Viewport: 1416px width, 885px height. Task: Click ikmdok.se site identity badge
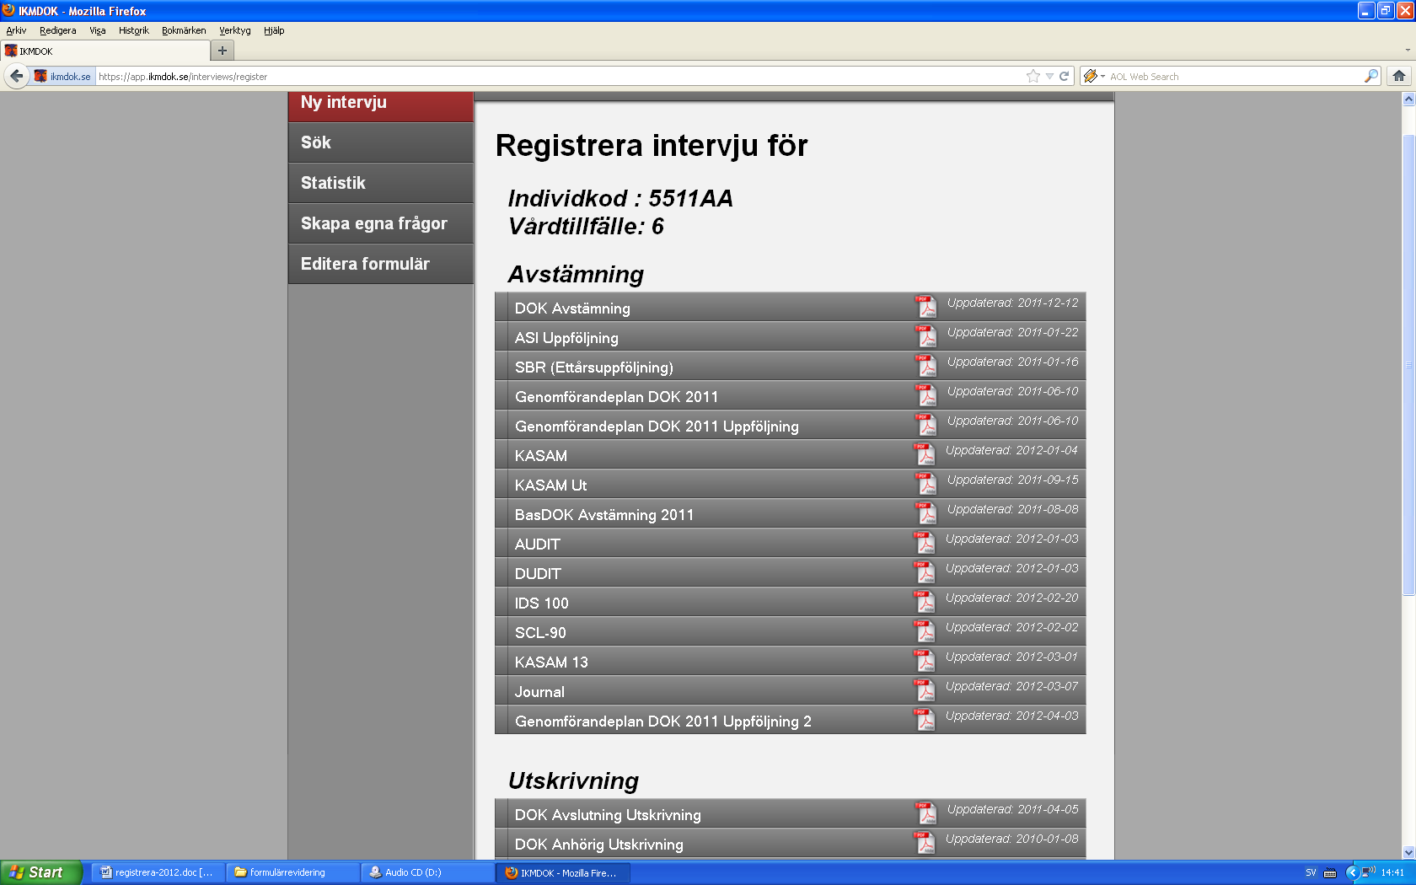[63, 76]
